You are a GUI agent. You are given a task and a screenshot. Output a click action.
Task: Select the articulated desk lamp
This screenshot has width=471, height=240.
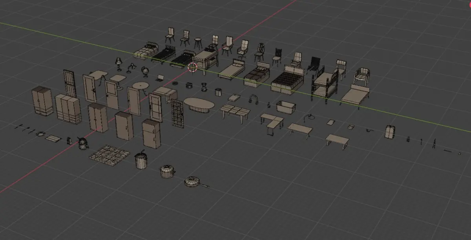pyautogui.click(x=131, y=68)
